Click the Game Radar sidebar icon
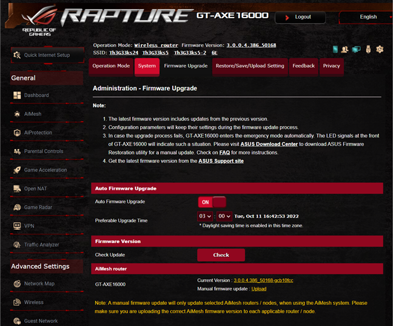Image resolution: width=393 pixels, height=326 pixels. point(17,207)
